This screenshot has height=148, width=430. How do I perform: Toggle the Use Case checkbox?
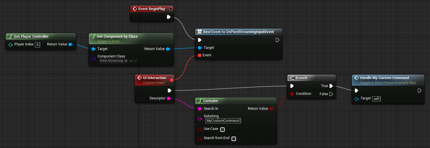pyautogui.click(x=222, y=130)
